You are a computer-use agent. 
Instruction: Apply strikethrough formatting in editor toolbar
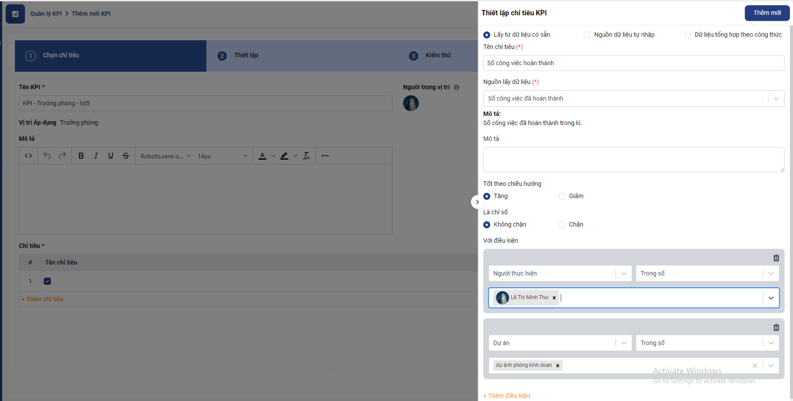coord(126,156)
